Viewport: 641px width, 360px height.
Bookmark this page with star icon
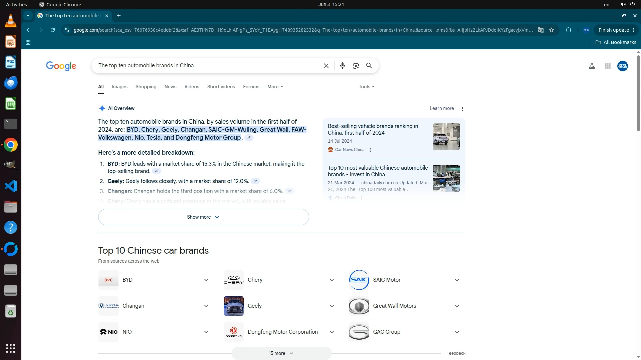pos(552,30)
